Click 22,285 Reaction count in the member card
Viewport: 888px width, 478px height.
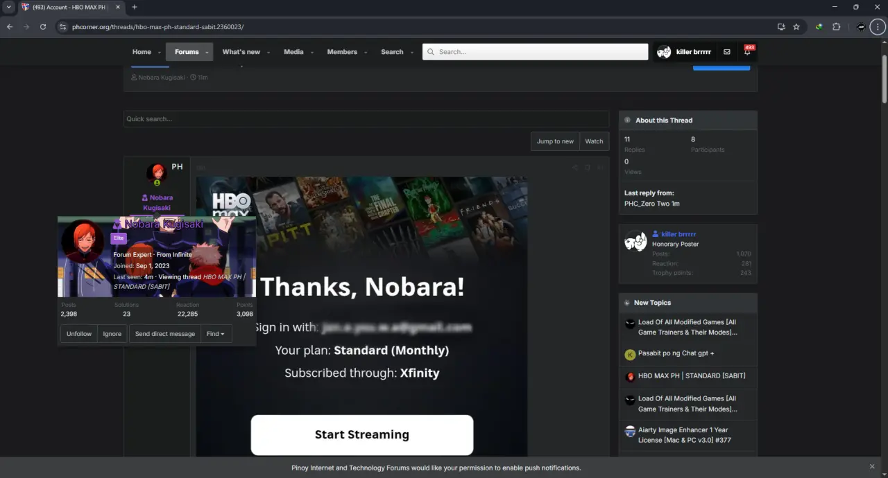[187, 314]
